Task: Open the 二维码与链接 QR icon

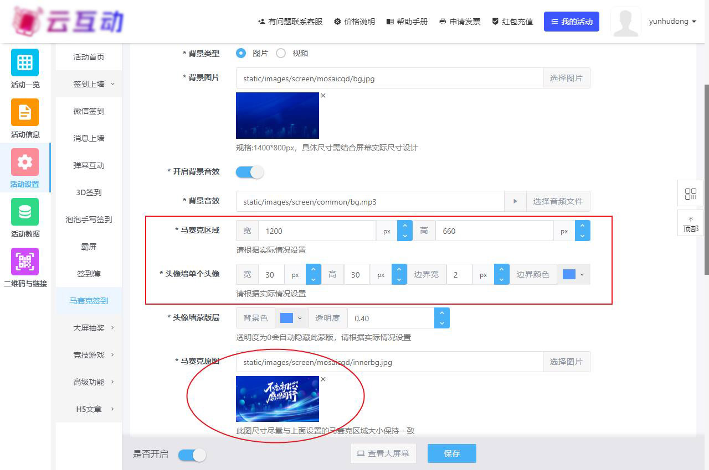Action: coord(25,262)
